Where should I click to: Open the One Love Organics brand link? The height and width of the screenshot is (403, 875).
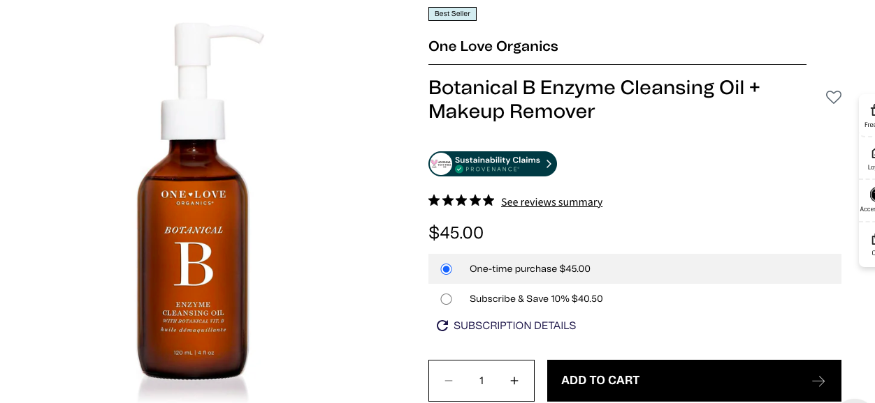tap(493, 47)
